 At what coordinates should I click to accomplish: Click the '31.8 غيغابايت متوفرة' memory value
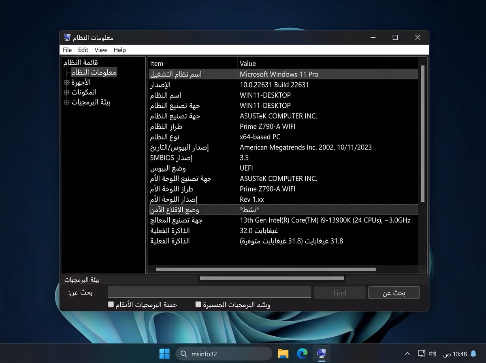pos(292,241)
